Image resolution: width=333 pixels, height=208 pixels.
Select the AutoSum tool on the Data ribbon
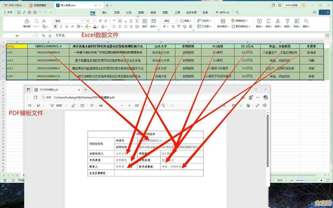268,21
